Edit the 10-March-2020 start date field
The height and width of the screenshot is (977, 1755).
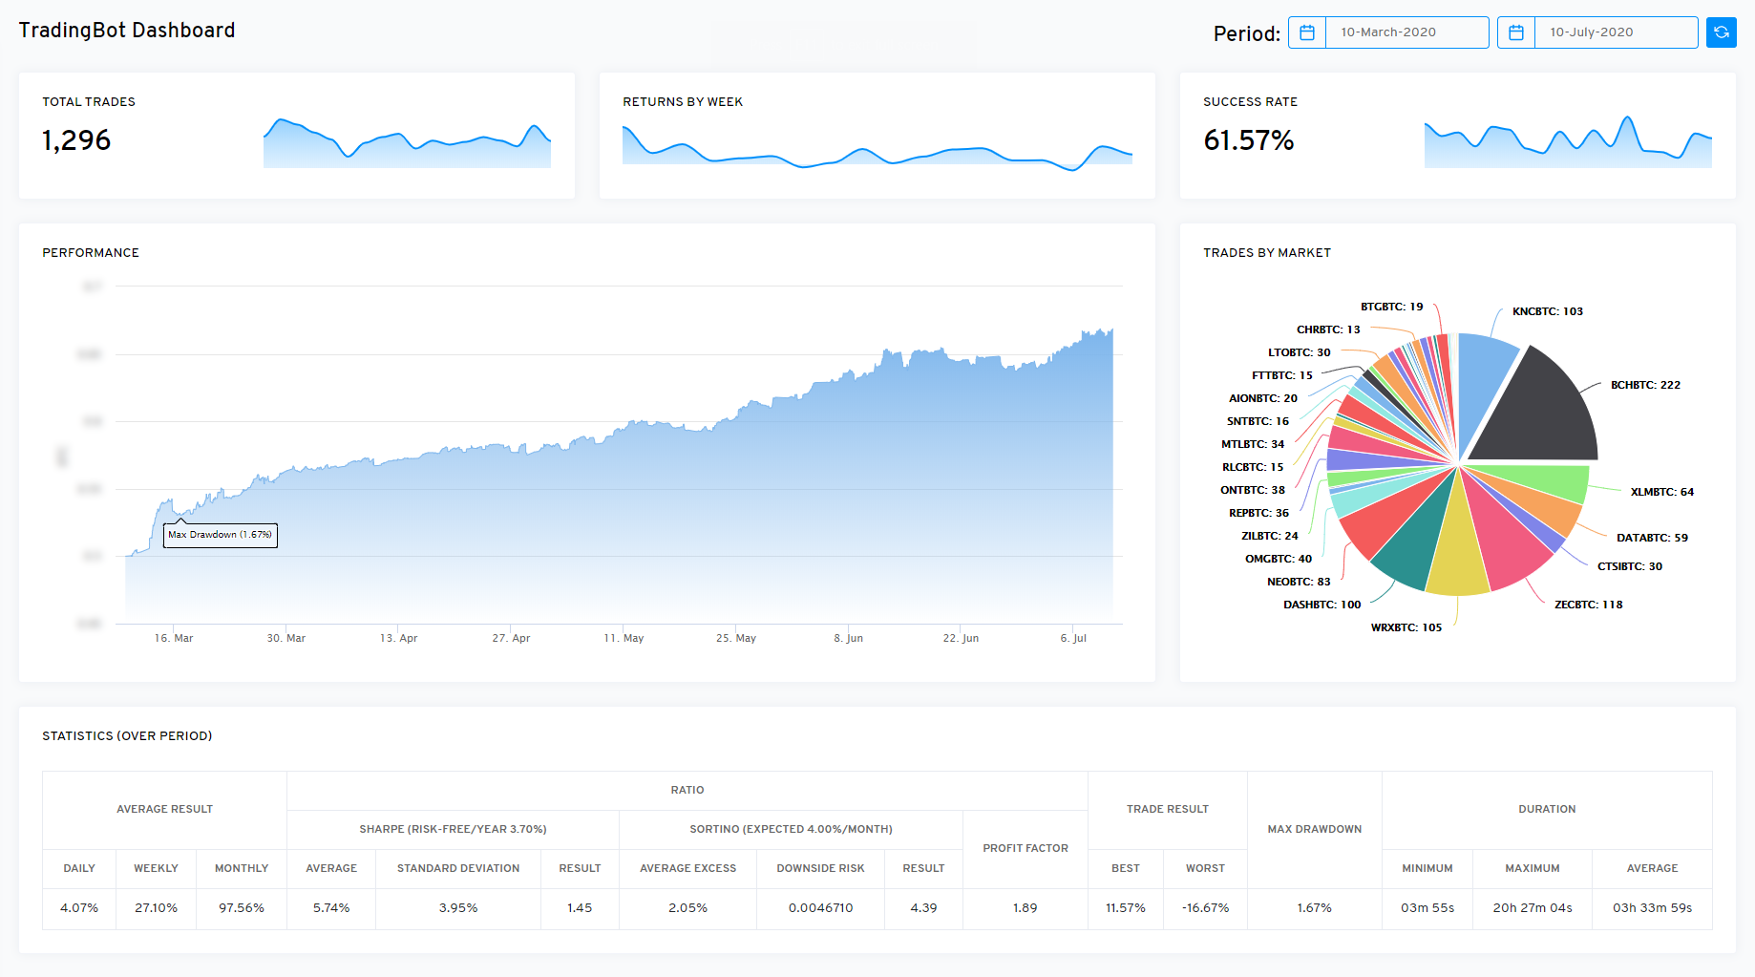pyautogui.click(x=1406, y=32)
